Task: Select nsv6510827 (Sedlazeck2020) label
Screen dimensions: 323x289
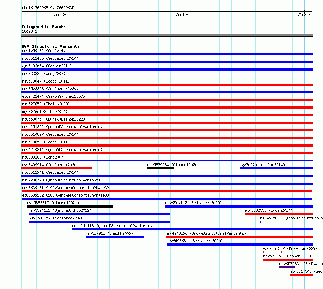Action: 50,134
